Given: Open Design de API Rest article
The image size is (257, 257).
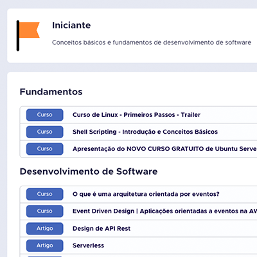Looking at the screenshot, I should click(x=102, y=229).
